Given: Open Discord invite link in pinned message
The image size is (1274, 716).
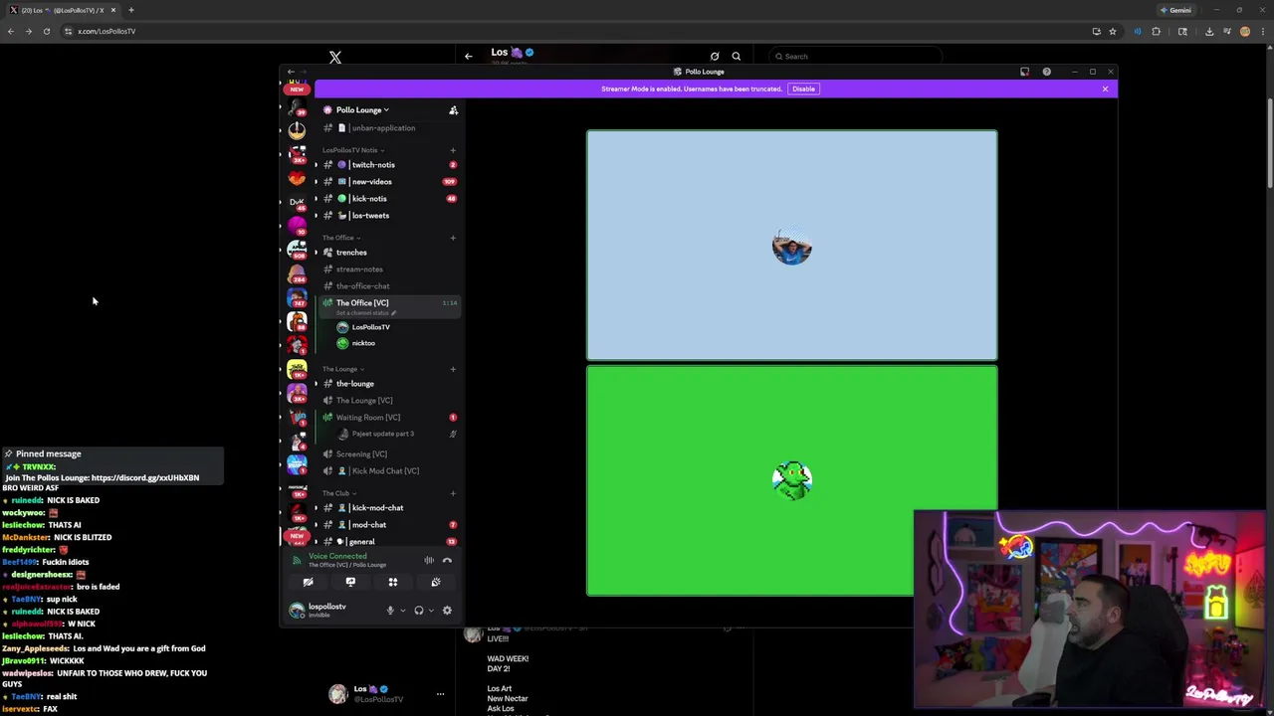Looking at the screenshot, I should pyautogui.click(x=145, y=478).
